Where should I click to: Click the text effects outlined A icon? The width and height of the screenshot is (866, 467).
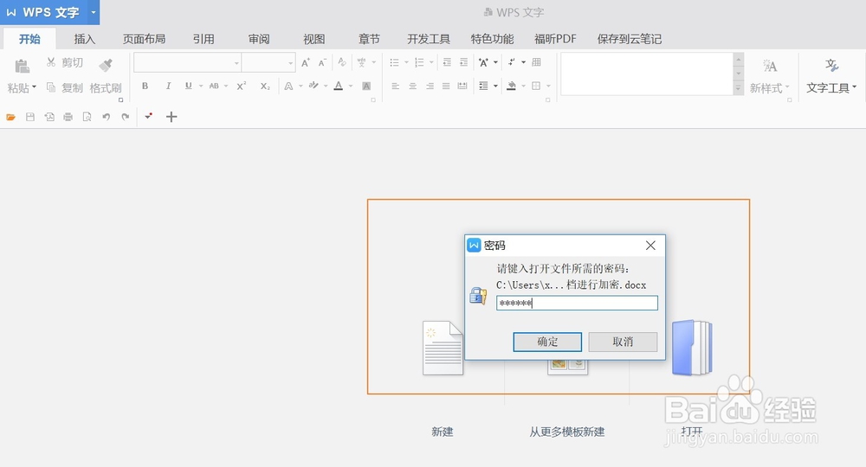point(288,86)
